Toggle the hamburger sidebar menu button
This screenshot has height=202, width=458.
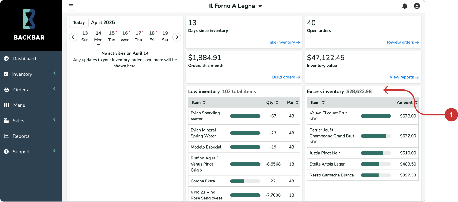click(71, 6)
